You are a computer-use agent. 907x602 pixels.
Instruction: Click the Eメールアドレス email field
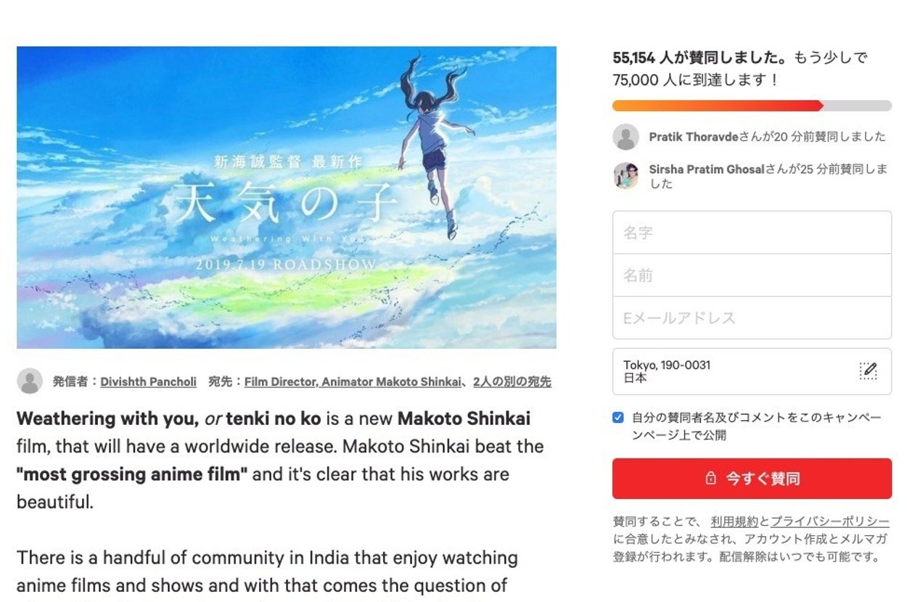pos(752,318)
